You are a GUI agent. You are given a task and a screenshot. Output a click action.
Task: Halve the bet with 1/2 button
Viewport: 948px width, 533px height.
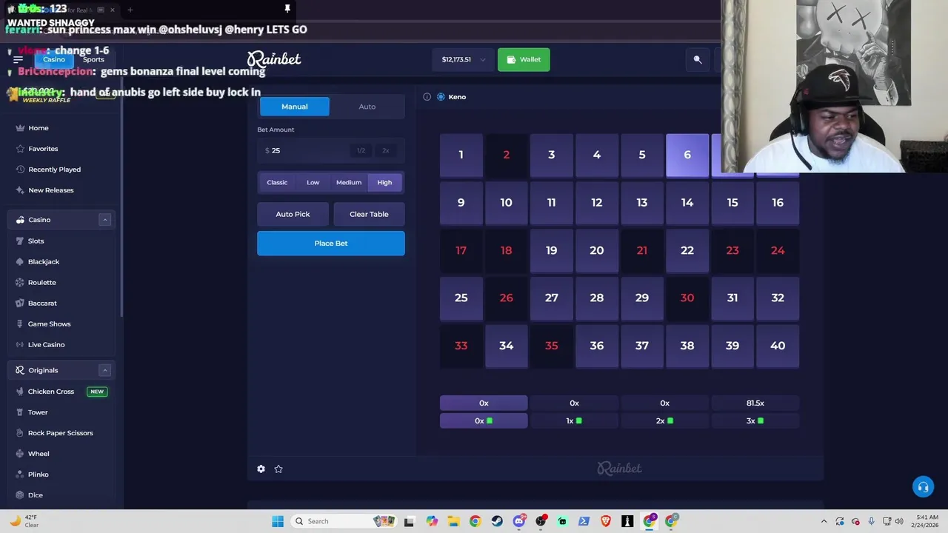[x=361, y=150]
